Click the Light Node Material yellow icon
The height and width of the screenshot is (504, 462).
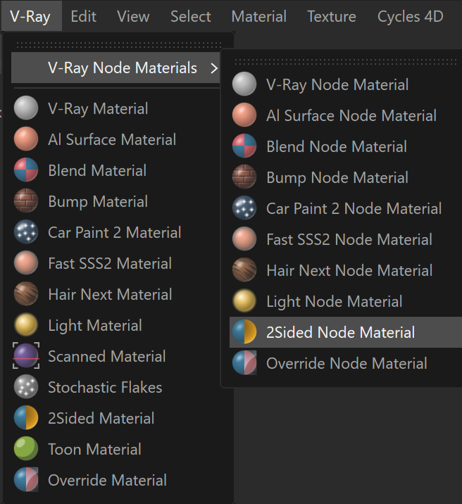pyautogui.click(x=244, y=301)
